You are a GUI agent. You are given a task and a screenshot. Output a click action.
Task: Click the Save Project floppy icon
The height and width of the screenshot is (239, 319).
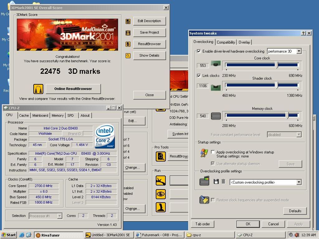tap(128, 33)
